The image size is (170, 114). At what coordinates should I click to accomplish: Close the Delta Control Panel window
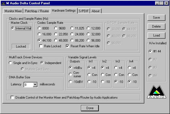click(166, 3)
